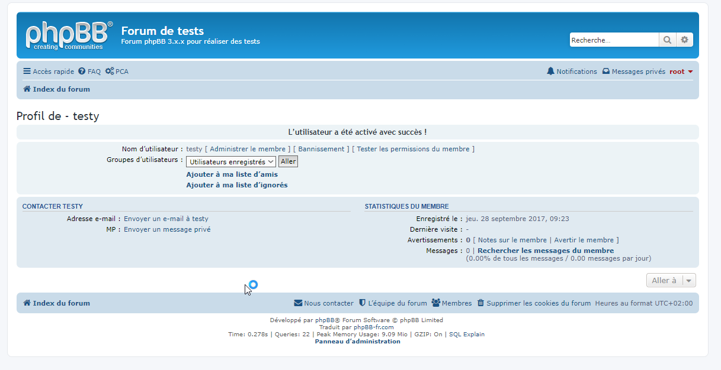Focus the Recherche search field

pyautogui.click(x=614, y=40)
